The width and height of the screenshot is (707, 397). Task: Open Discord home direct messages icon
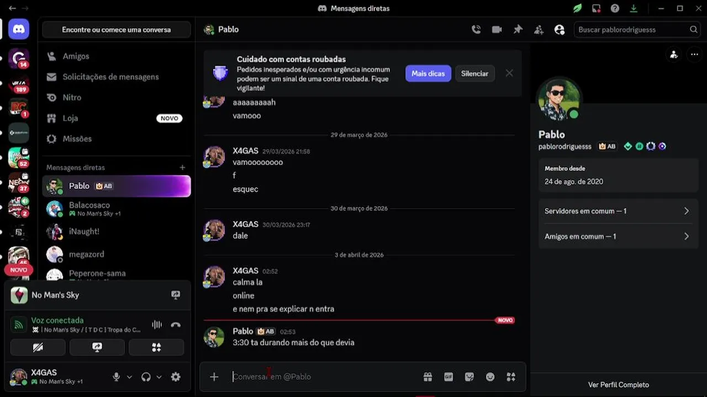pos(19,29)
